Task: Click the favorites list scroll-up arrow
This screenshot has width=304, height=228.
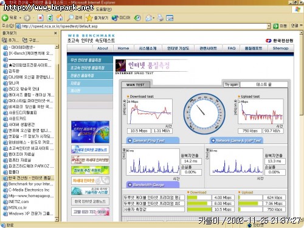Action: pos(57,46)
